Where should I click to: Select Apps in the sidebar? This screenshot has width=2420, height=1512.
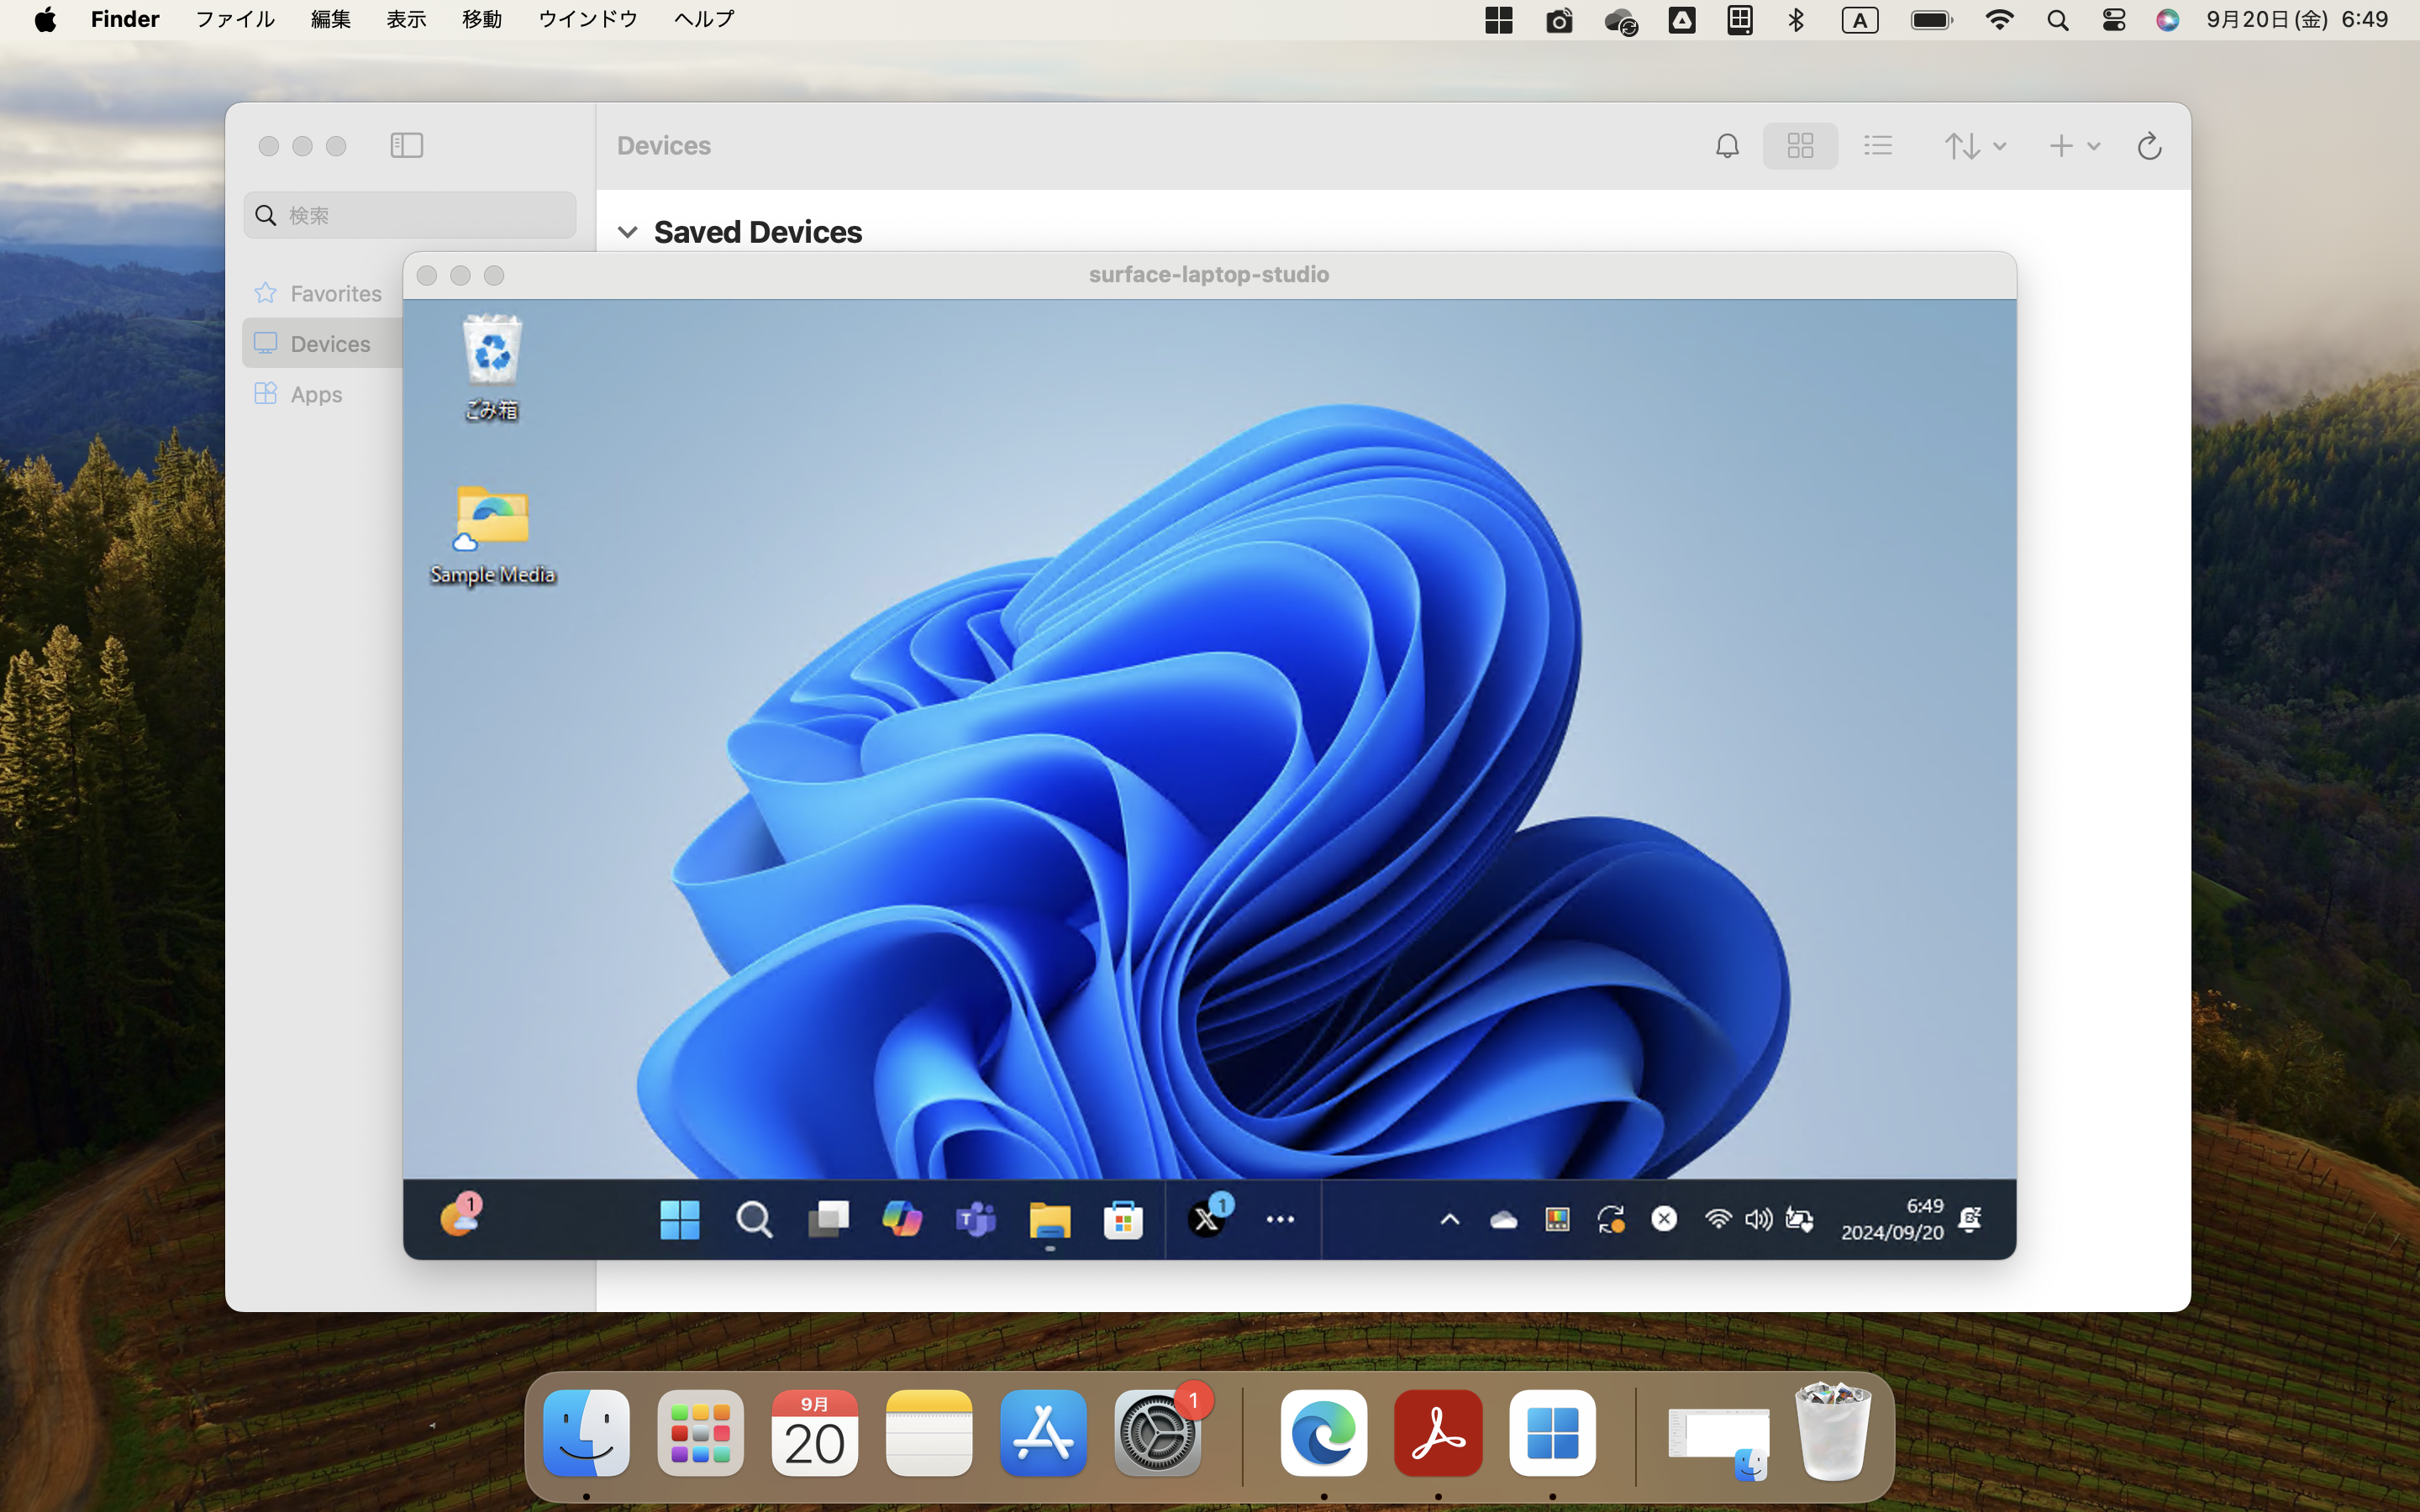click(x=317, y=393)
